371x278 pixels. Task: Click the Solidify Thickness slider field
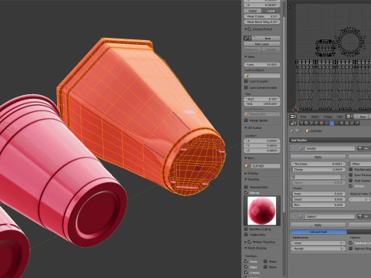318,164
